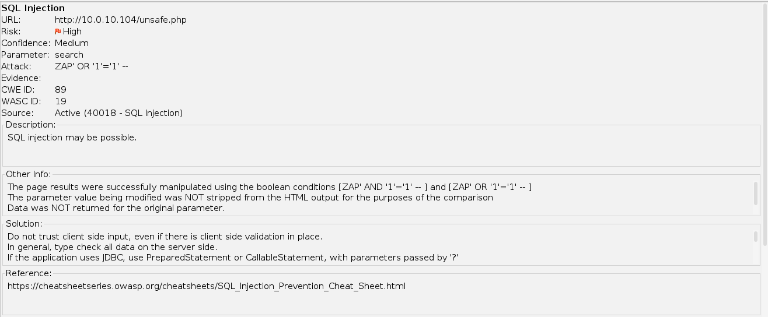Click the red High risk flag icon
The height and width of the screenshot is (317, 768).
(x=58, y=31)
